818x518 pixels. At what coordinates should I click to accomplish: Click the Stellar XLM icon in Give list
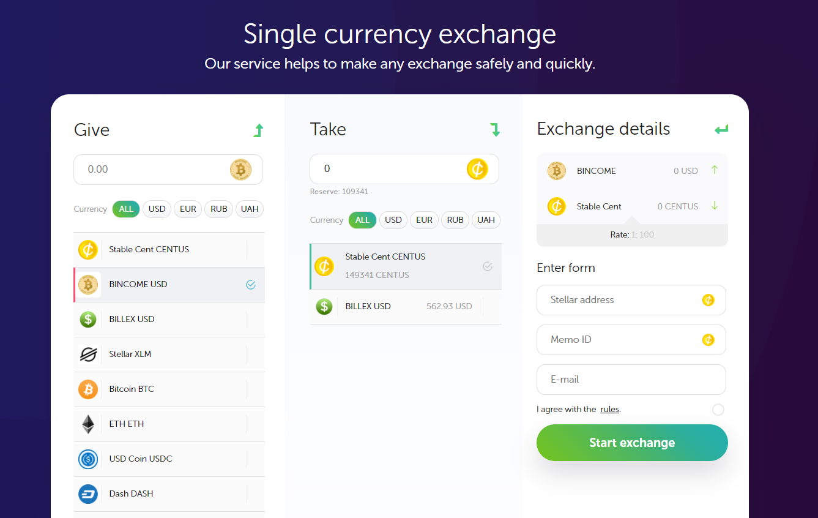[x=88, y=354]
